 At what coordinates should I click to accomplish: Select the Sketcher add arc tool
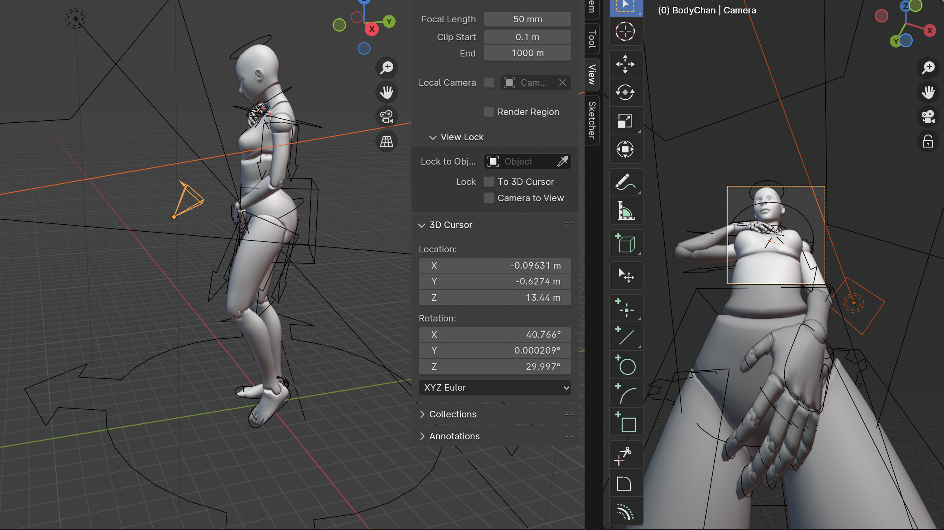tap(625, 394)
